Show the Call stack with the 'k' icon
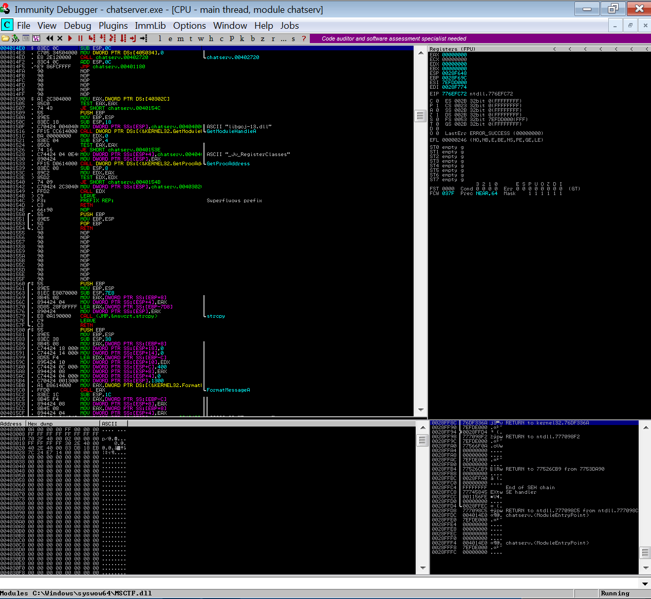The width and height of the screenshot is (651, 599). pyautogui.click(x=241, y=38)
